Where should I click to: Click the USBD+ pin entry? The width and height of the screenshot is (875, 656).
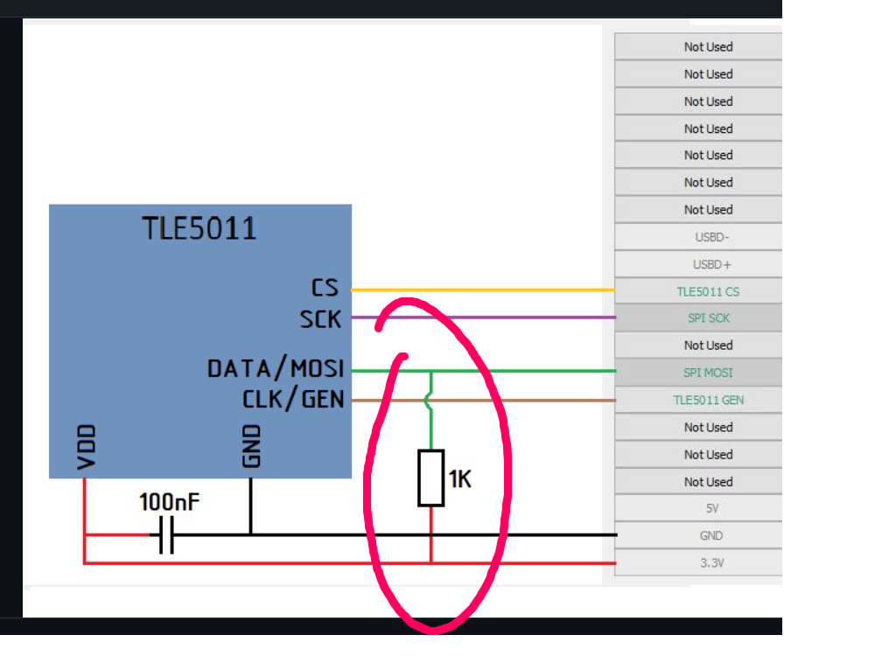click(x=698, y=264)
